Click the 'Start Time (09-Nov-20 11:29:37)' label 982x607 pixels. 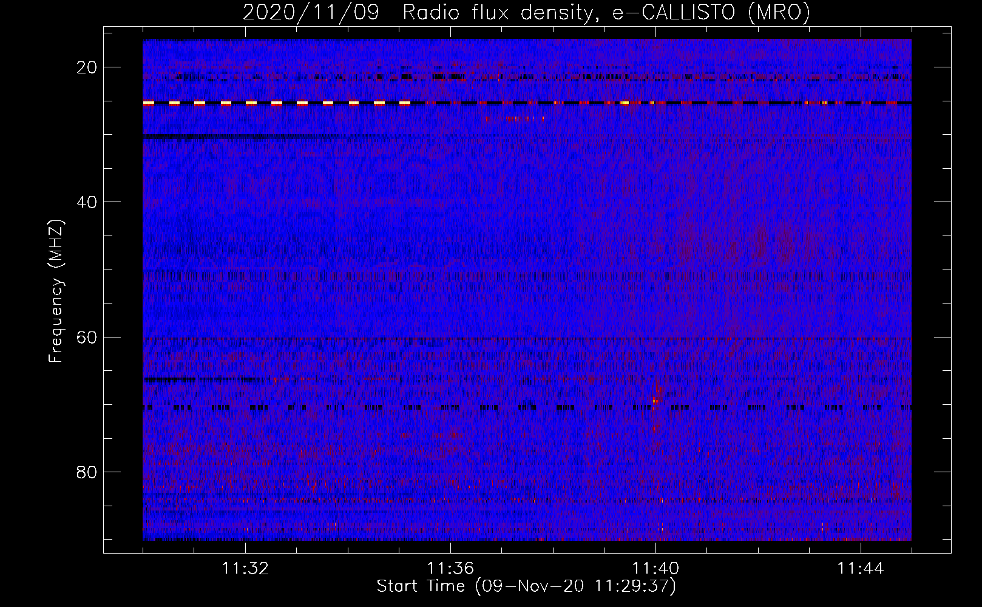click(x=526, y=586)
